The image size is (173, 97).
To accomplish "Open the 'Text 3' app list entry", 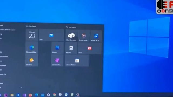I will 3,65.
